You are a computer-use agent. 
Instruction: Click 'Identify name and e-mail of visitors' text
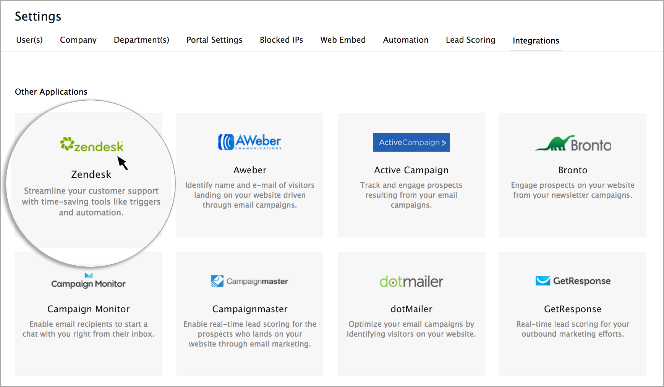pos(250,195)
